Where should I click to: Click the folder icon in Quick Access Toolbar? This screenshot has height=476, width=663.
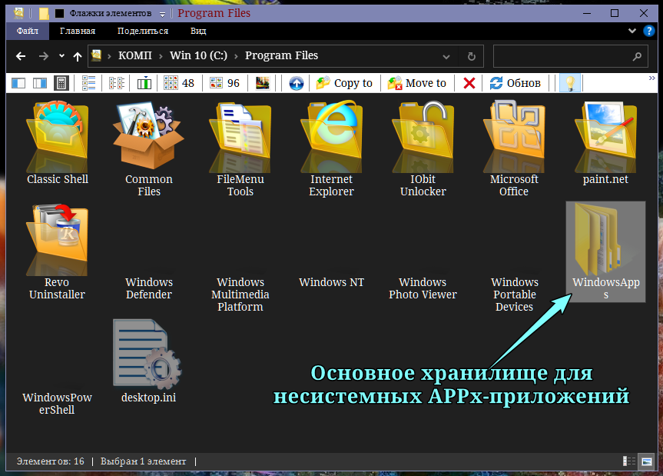point(44,14)
